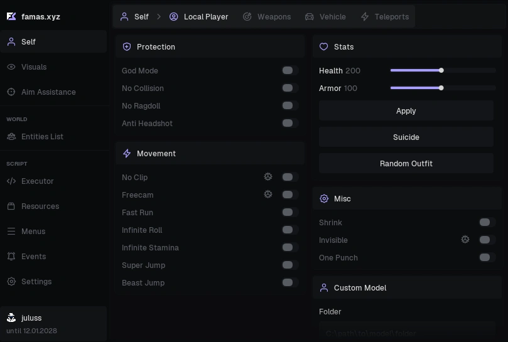Switch to the Weapons tab
The height and width of the screenshot is (342, 508).
(267, 16)
